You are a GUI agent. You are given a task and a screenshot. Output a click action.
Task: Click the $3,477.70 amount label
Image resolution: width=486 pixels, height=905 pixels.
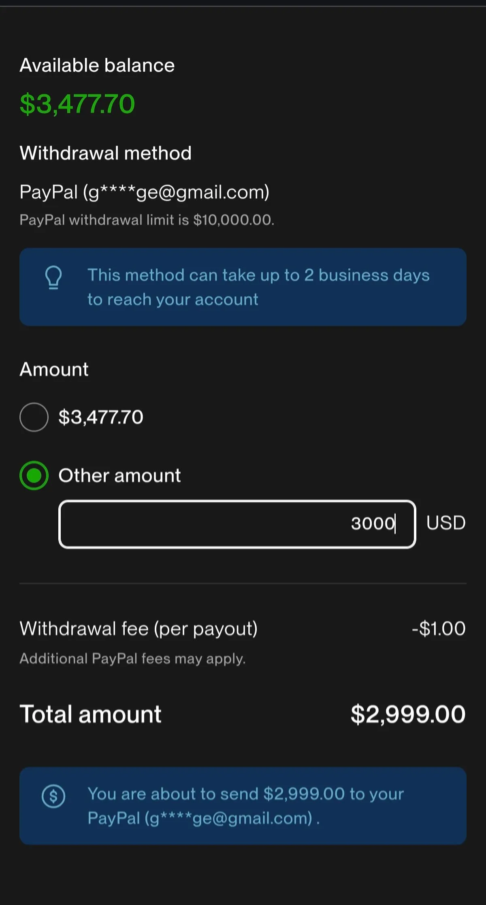pyautogui.click(x=101, y=417)
